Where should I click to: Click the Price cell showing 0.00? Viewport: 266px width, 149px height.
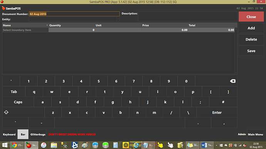[165, 30]
